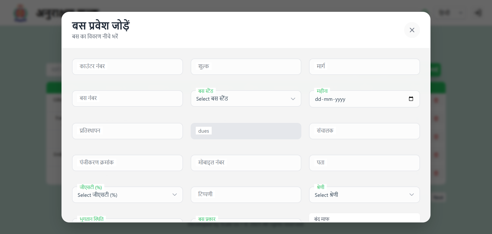Click the प्रतिस्थापन input field

(x=127, y=131)
